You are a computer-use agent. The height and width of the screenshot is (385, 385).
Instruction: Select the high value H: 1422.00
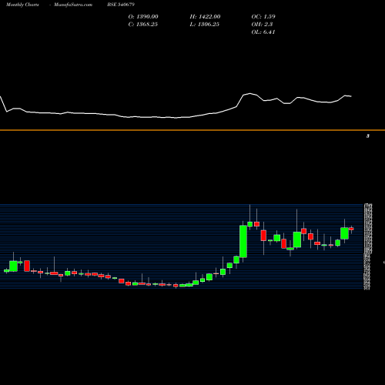[205, 17]
